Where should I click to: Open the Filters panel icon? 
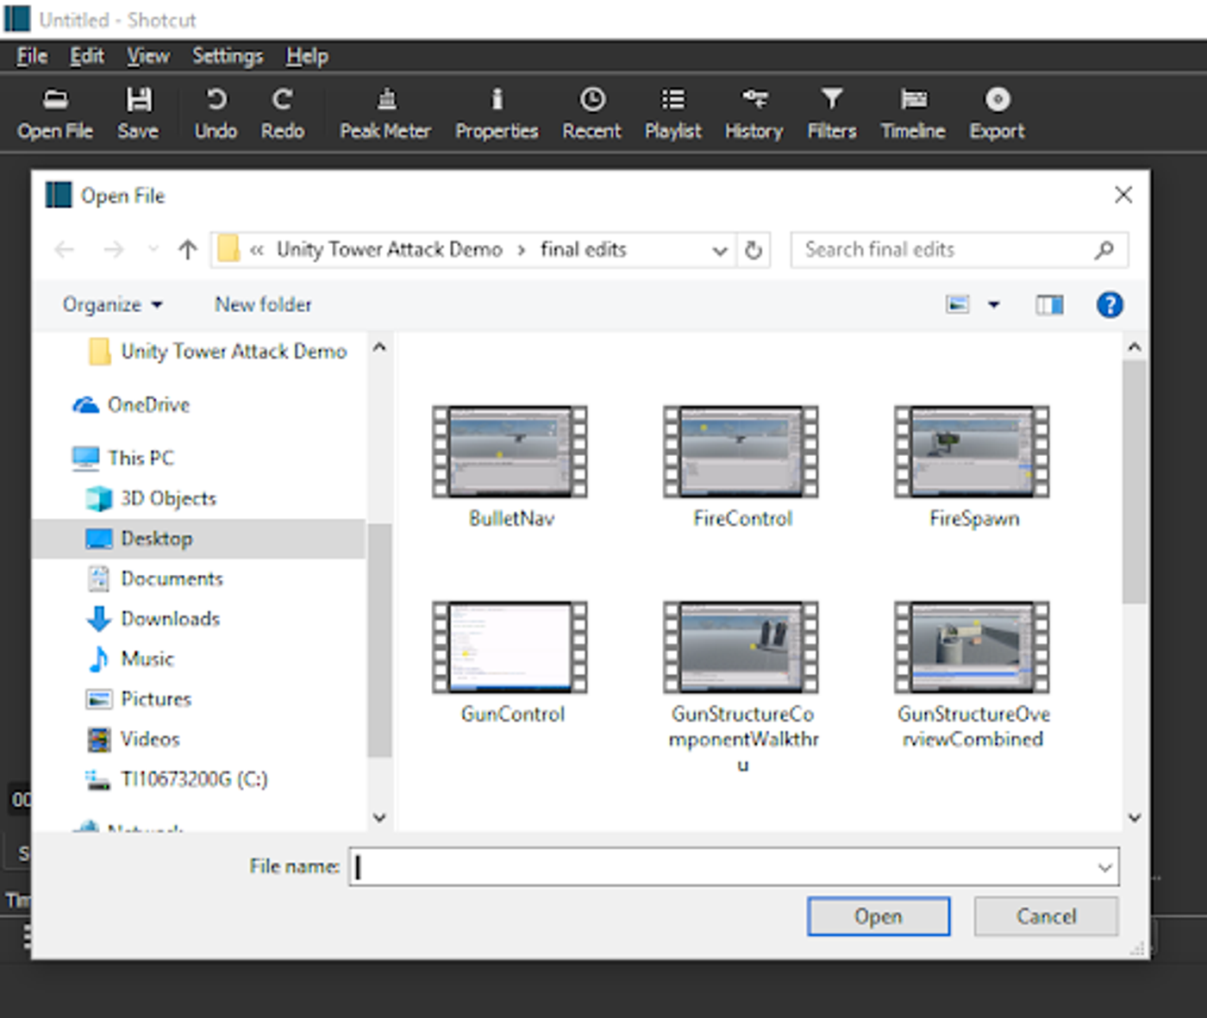click(x=831, y=100)
